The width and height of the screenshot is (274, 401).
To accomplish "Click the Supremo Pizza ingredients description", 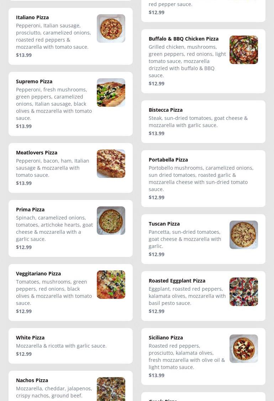I will [54, 104].
